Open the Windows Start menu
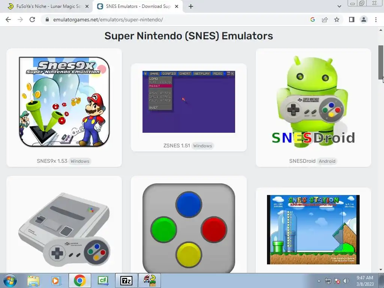Image resolution: width=384 pixels, height=288 pixels. [x=10, y=280]
